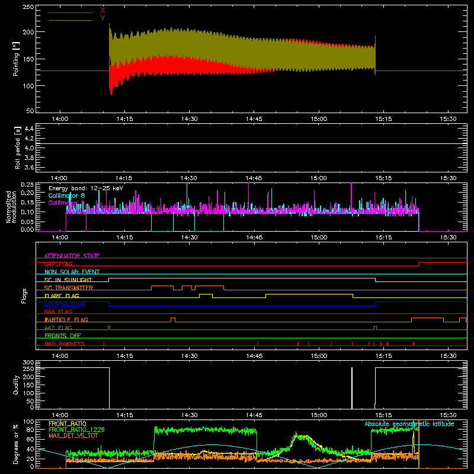This screenshot has width=474, height=474.
Task: Click the FRONTS_OFF label
Action: pos(63,335)
